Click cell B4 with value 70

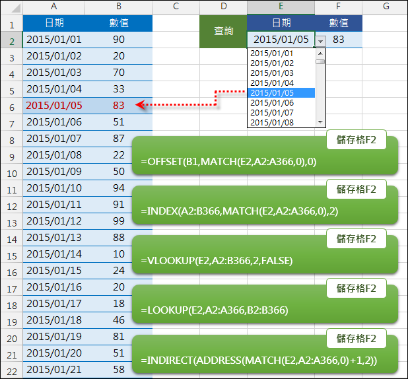click(x=119, y=73)
